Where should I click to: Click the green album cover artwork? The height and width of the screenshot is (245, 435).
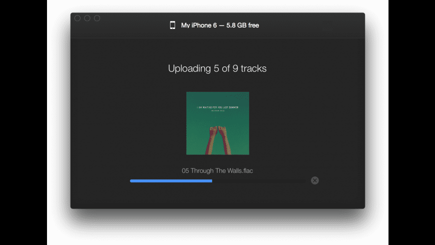pyautogui.click(x=217, y=123)
